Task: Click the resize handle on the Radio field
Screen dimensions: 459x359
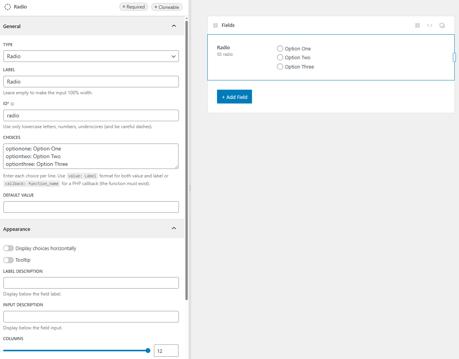Action: [454, 57]
